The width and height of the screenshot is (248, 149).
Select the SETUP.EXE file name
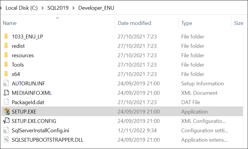pyautogui.click(x=24, y=112)
